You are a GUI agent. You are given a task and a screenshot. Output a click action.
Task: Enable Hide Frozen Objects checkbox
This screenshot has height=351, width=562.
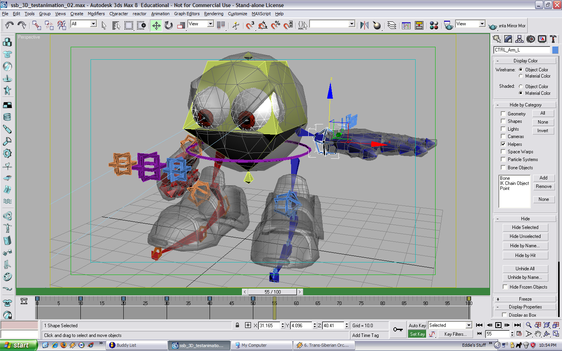(505, 287)
